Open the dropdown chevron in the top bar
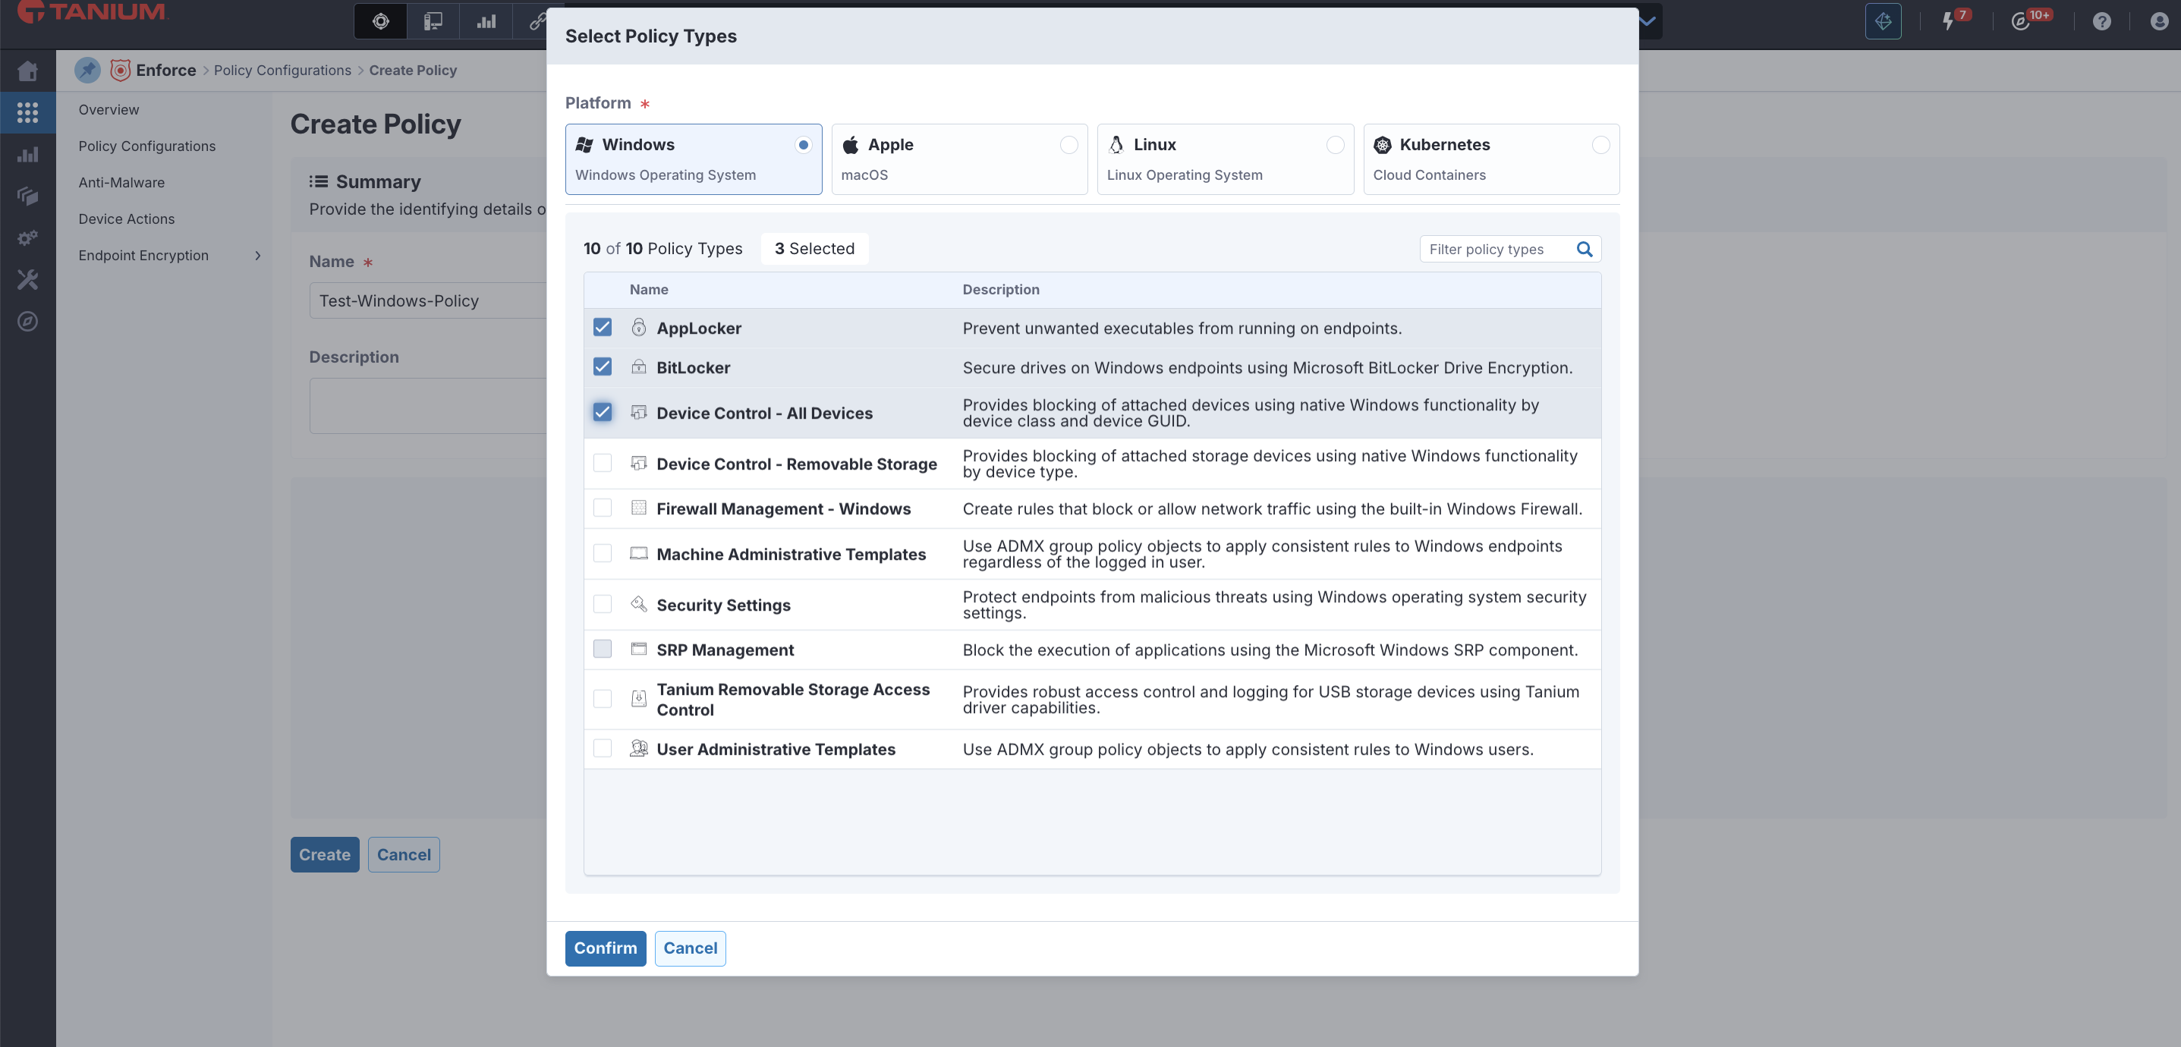2181x1047 pixels. (x=1648, y=21)
